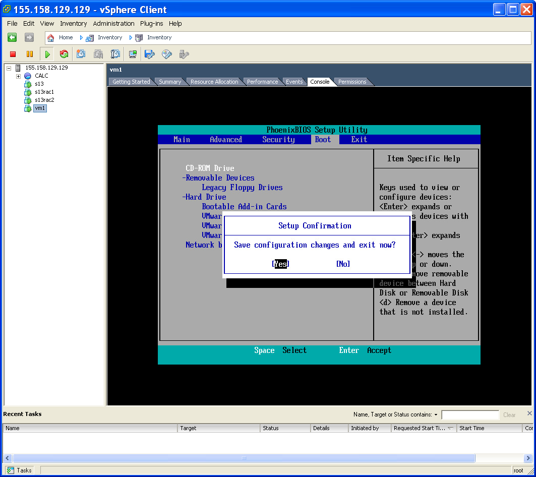Click the Tasks status bar button
Screen dimensions: 536x477
click(19, 470)
